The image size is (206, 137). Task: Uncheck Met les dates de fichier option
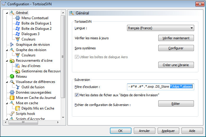77,95
